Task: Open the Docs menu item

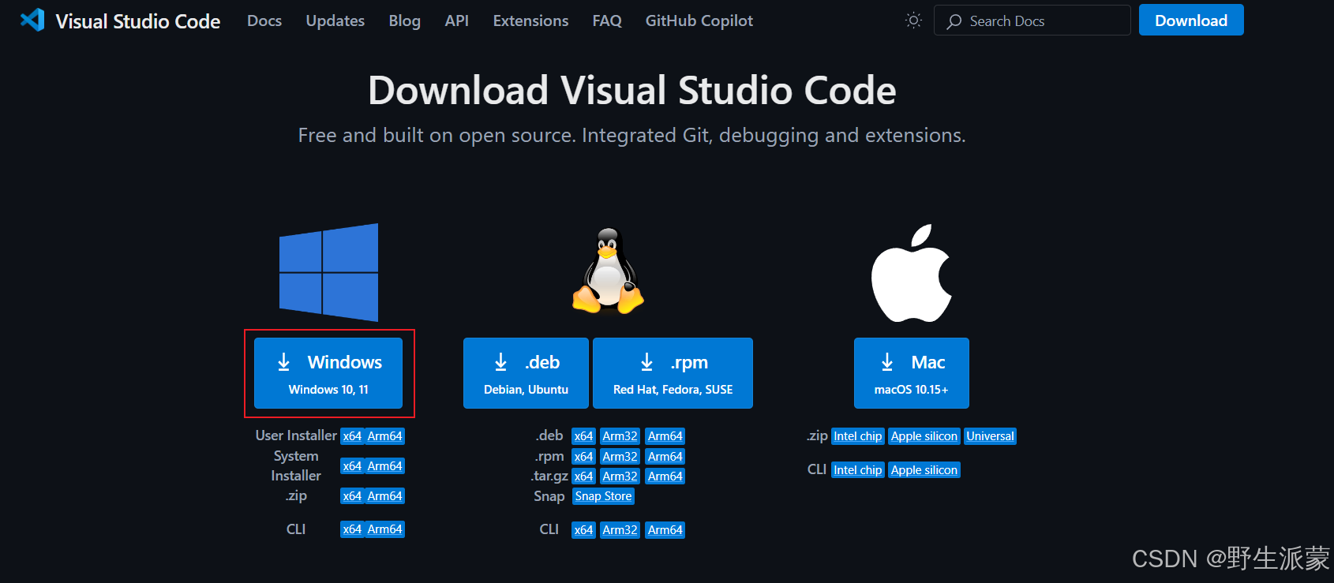Action: point(264,21)
